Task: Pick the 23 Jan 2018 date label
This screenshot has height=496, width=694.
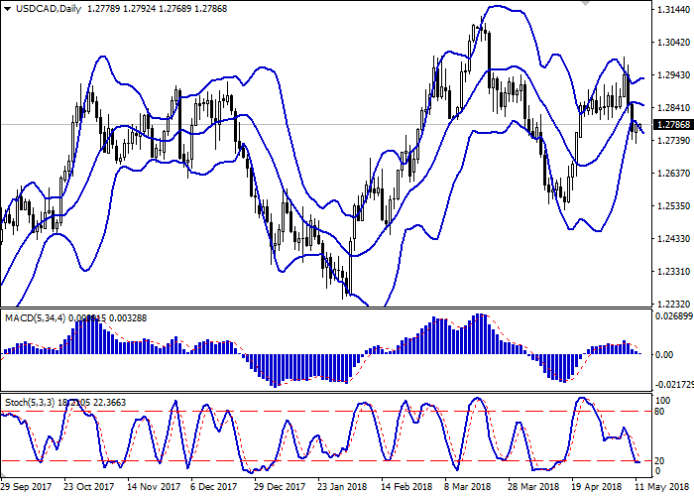Action: (339, 488)
